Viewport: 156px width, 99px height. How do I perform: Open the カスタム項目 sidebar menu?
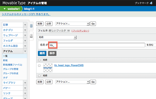[x=13, y=46]
